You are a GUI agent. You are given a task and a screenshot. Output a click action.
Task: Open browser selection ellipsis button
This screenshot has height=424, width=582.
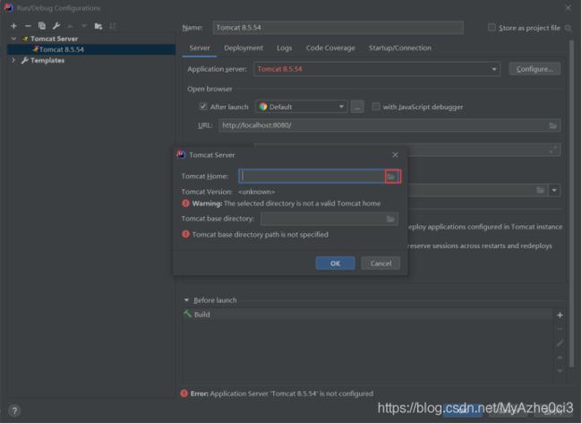357,107
